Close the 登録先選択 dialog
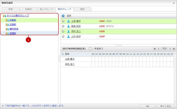 click(173, 3)
